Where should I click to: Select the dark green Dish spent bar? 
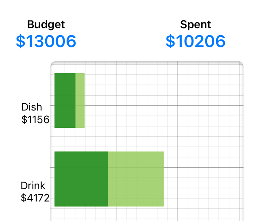click(x=65, y=100)
